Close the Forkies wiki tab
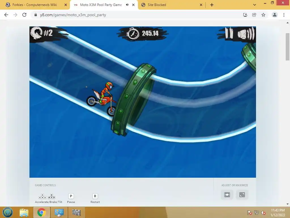This screenshot has width=290, height=218. tap(65, 5)
